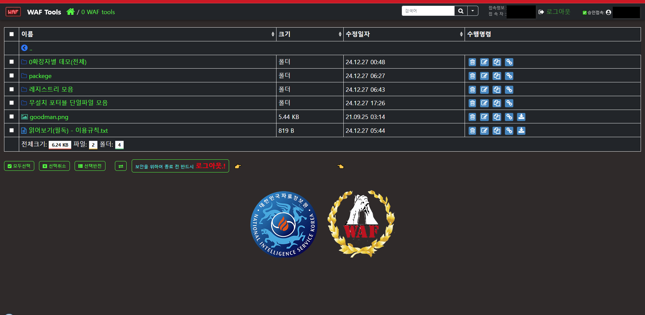Click the copy icon for 0확장자별 데모(전체)

click(497, 62)
